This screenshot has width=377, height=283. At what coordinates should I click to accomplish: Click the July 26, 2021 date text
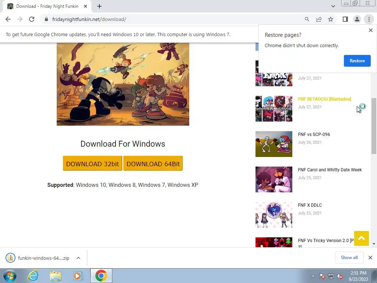point(310,142)
